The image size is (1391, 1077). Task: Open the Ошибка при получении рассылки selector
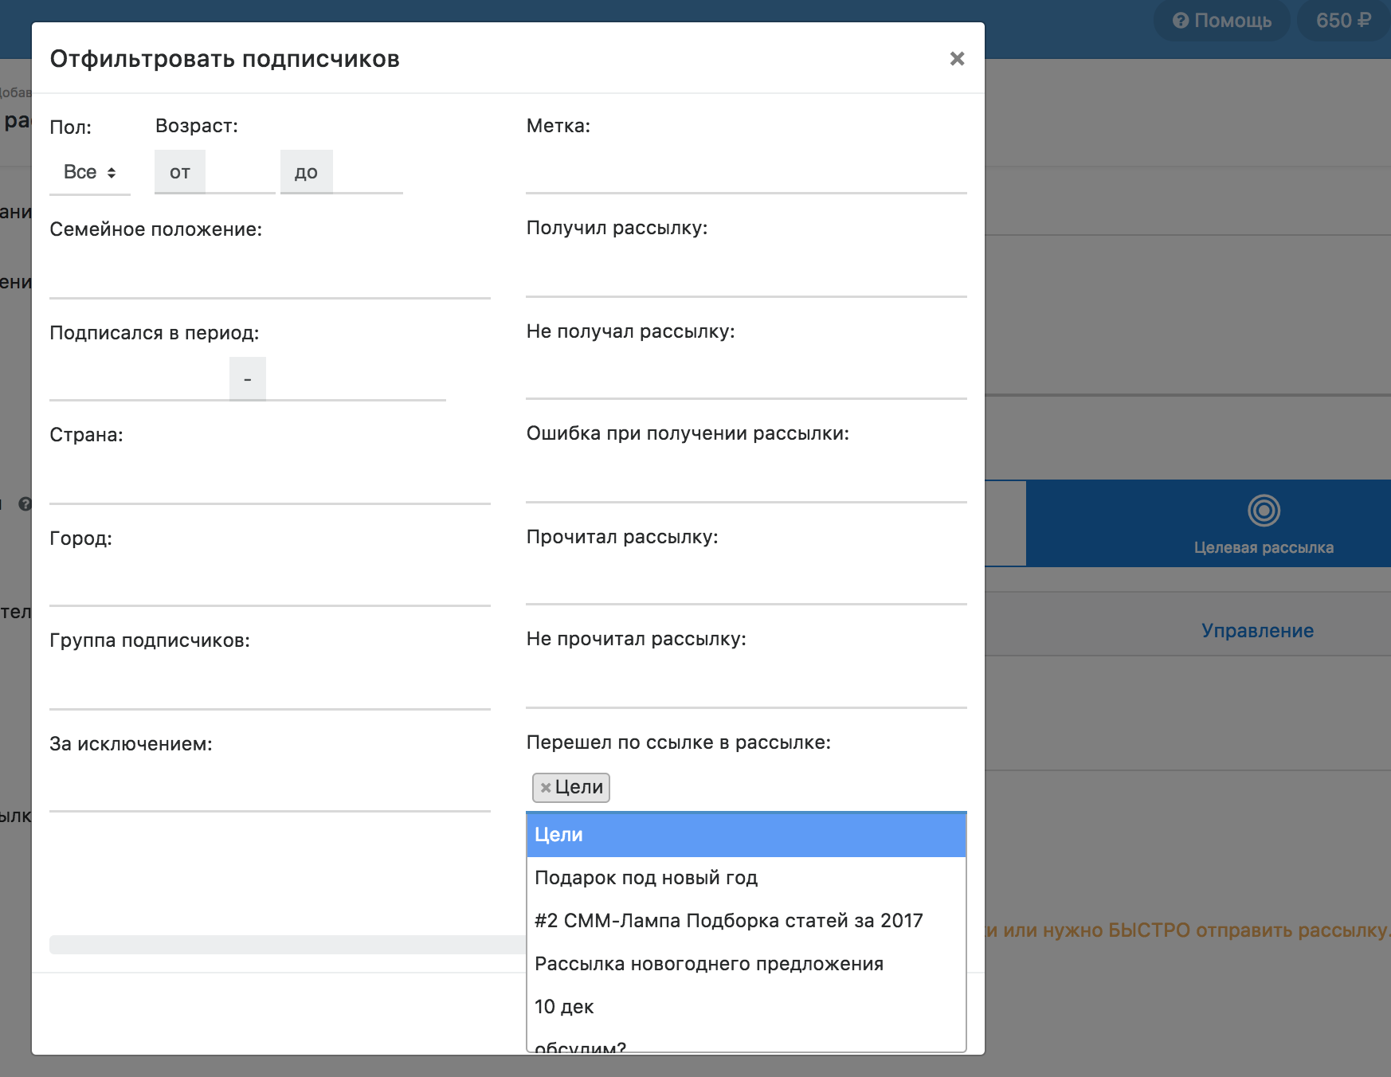pos(746,480)
